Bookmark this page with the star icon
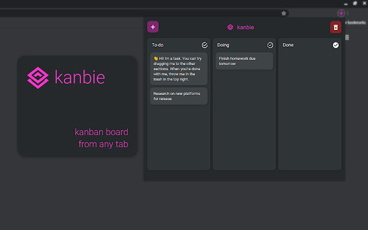 [283, 13]
